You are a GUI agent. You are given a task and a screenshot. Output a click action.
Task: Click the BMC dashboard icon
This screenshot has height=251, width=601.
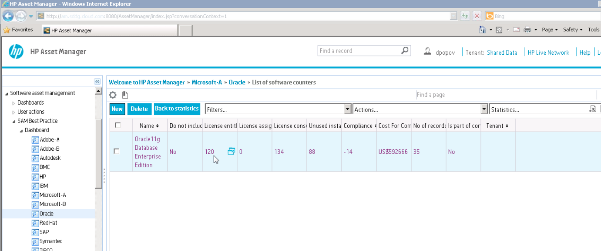pyautogui.click(x=35, y=167)
